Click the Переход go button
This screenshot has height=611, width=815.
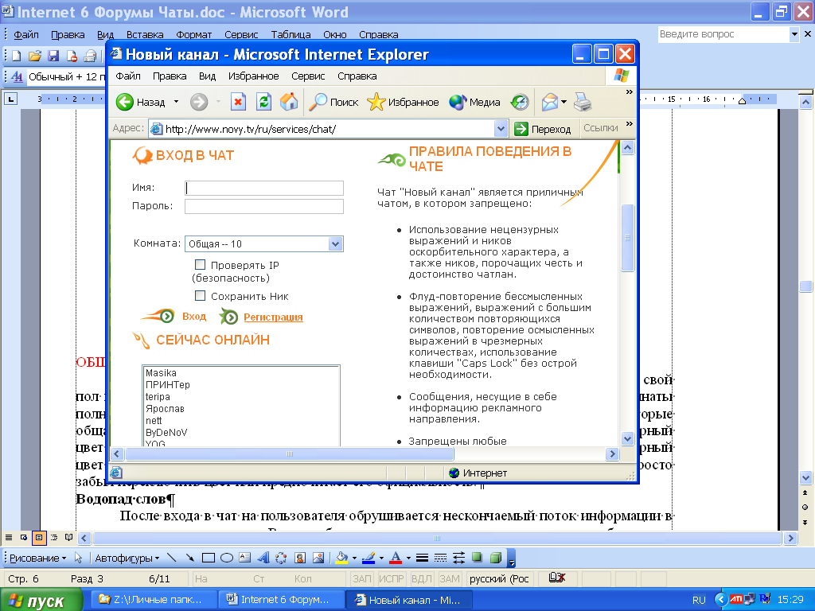(543, 128)
